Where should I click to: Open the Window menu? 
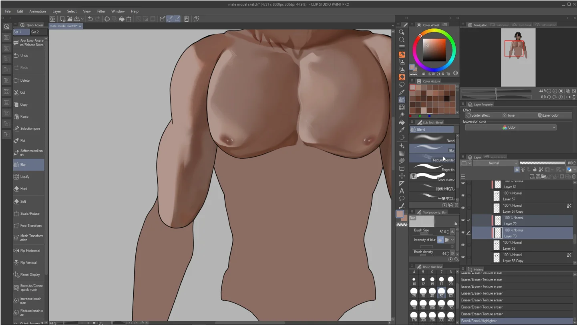(x=118, y=11)
